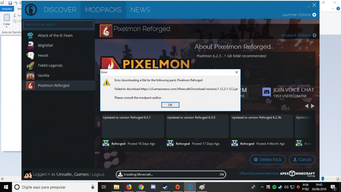Viewport: 341px width, 192px height.
Task: Click the Discord Join Voice Chat icon
Action: pyautogui.click(x=266, y=92)
